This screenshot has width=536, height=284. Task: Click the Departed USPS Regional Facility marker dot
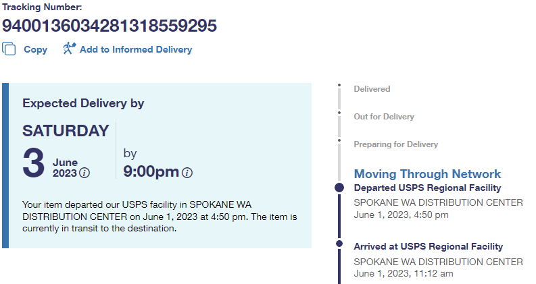pos(339,188)
